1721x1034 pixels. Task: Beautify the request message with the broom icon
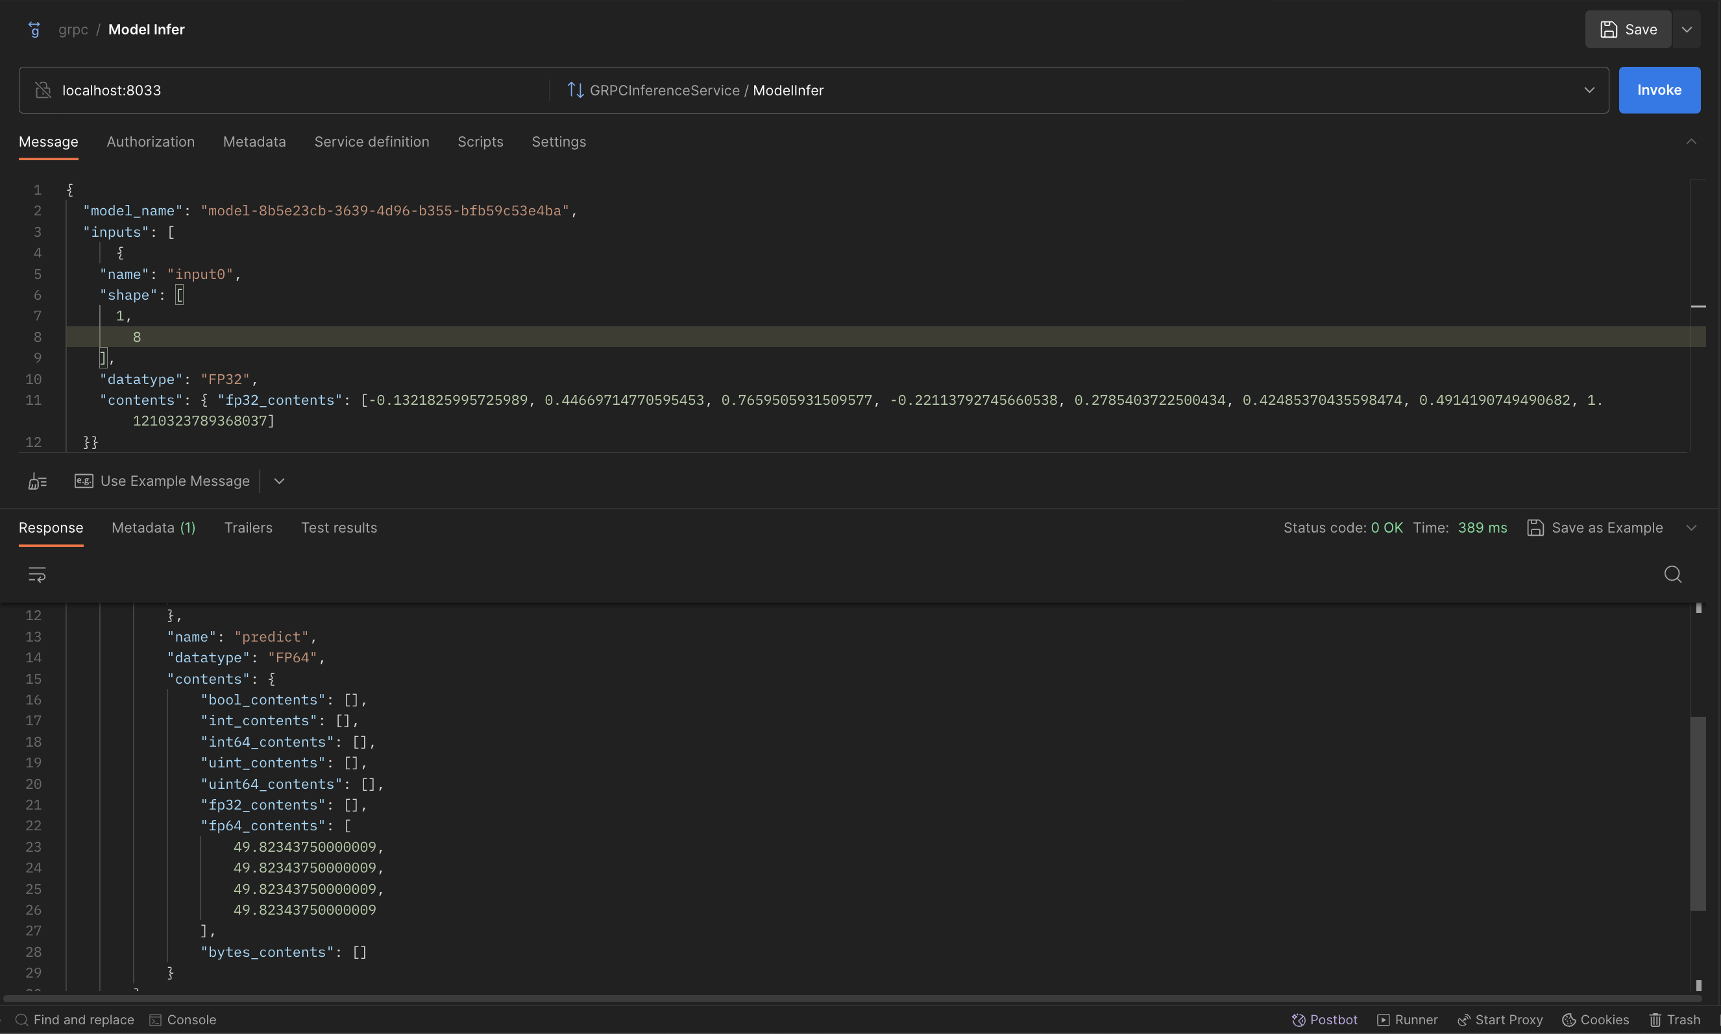tap(37, 481)
